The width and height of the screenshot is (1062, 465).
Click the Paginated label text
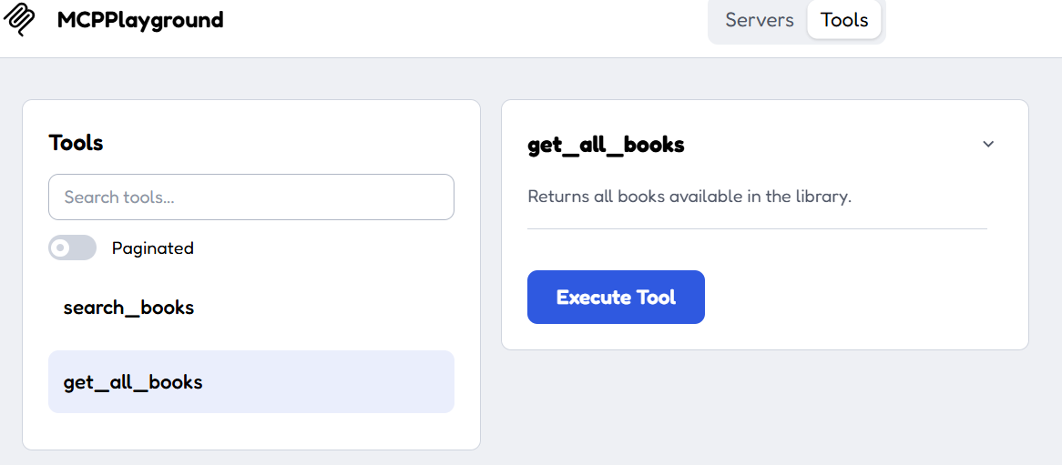(153, 248)
